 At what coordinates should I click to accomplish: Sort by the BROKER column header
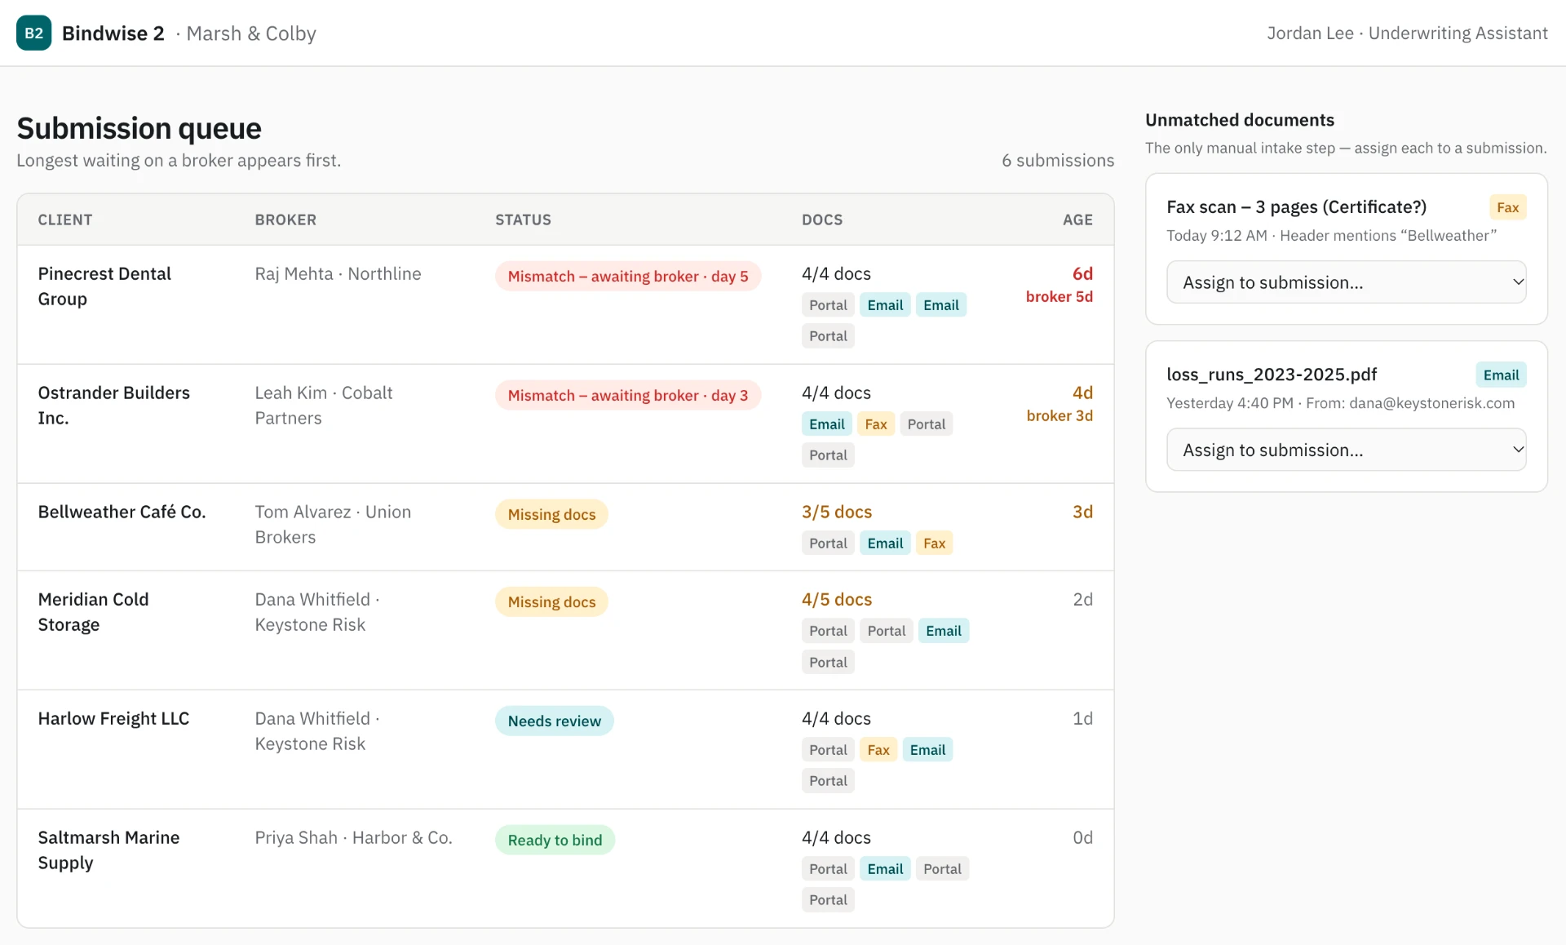pos(285,220)
